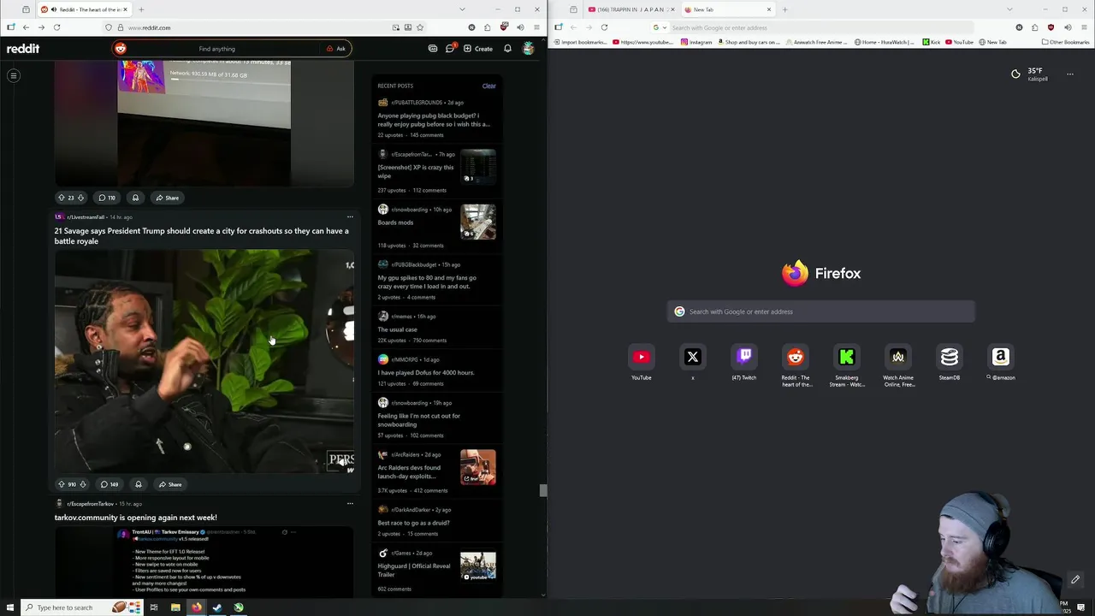The image size is (1095, 616).
Task: Open Reddit advertise icon in header
Action: tap(433, 49)
